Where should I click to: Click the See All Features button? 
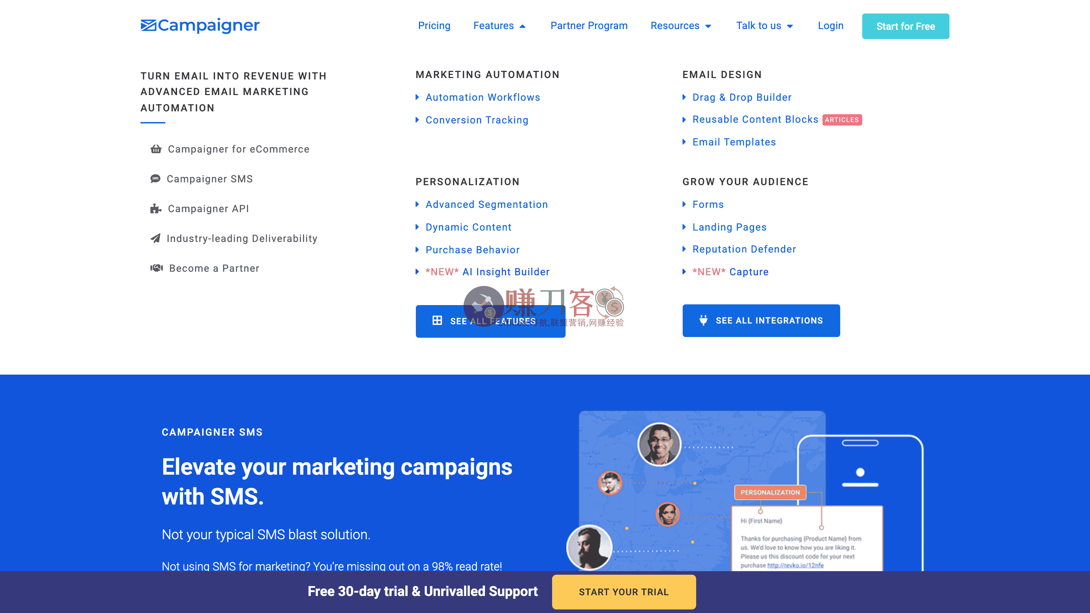click(x=490, y=321)
